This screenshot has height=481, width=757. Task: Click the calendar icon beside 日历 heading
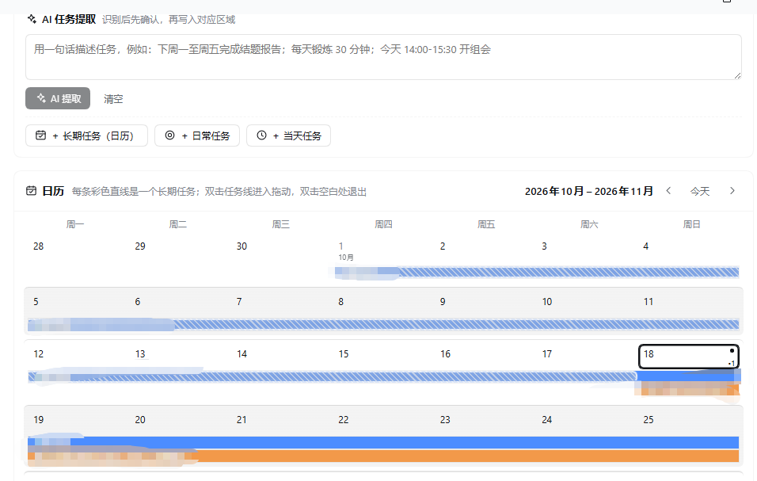coord(32,191)
